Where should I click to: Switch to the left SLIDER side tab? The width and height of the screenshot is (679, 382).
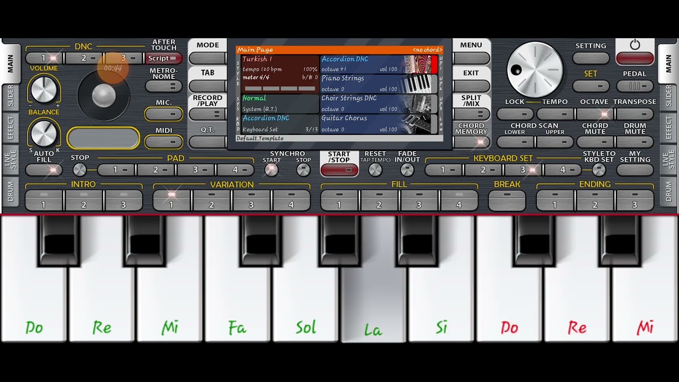10,97
